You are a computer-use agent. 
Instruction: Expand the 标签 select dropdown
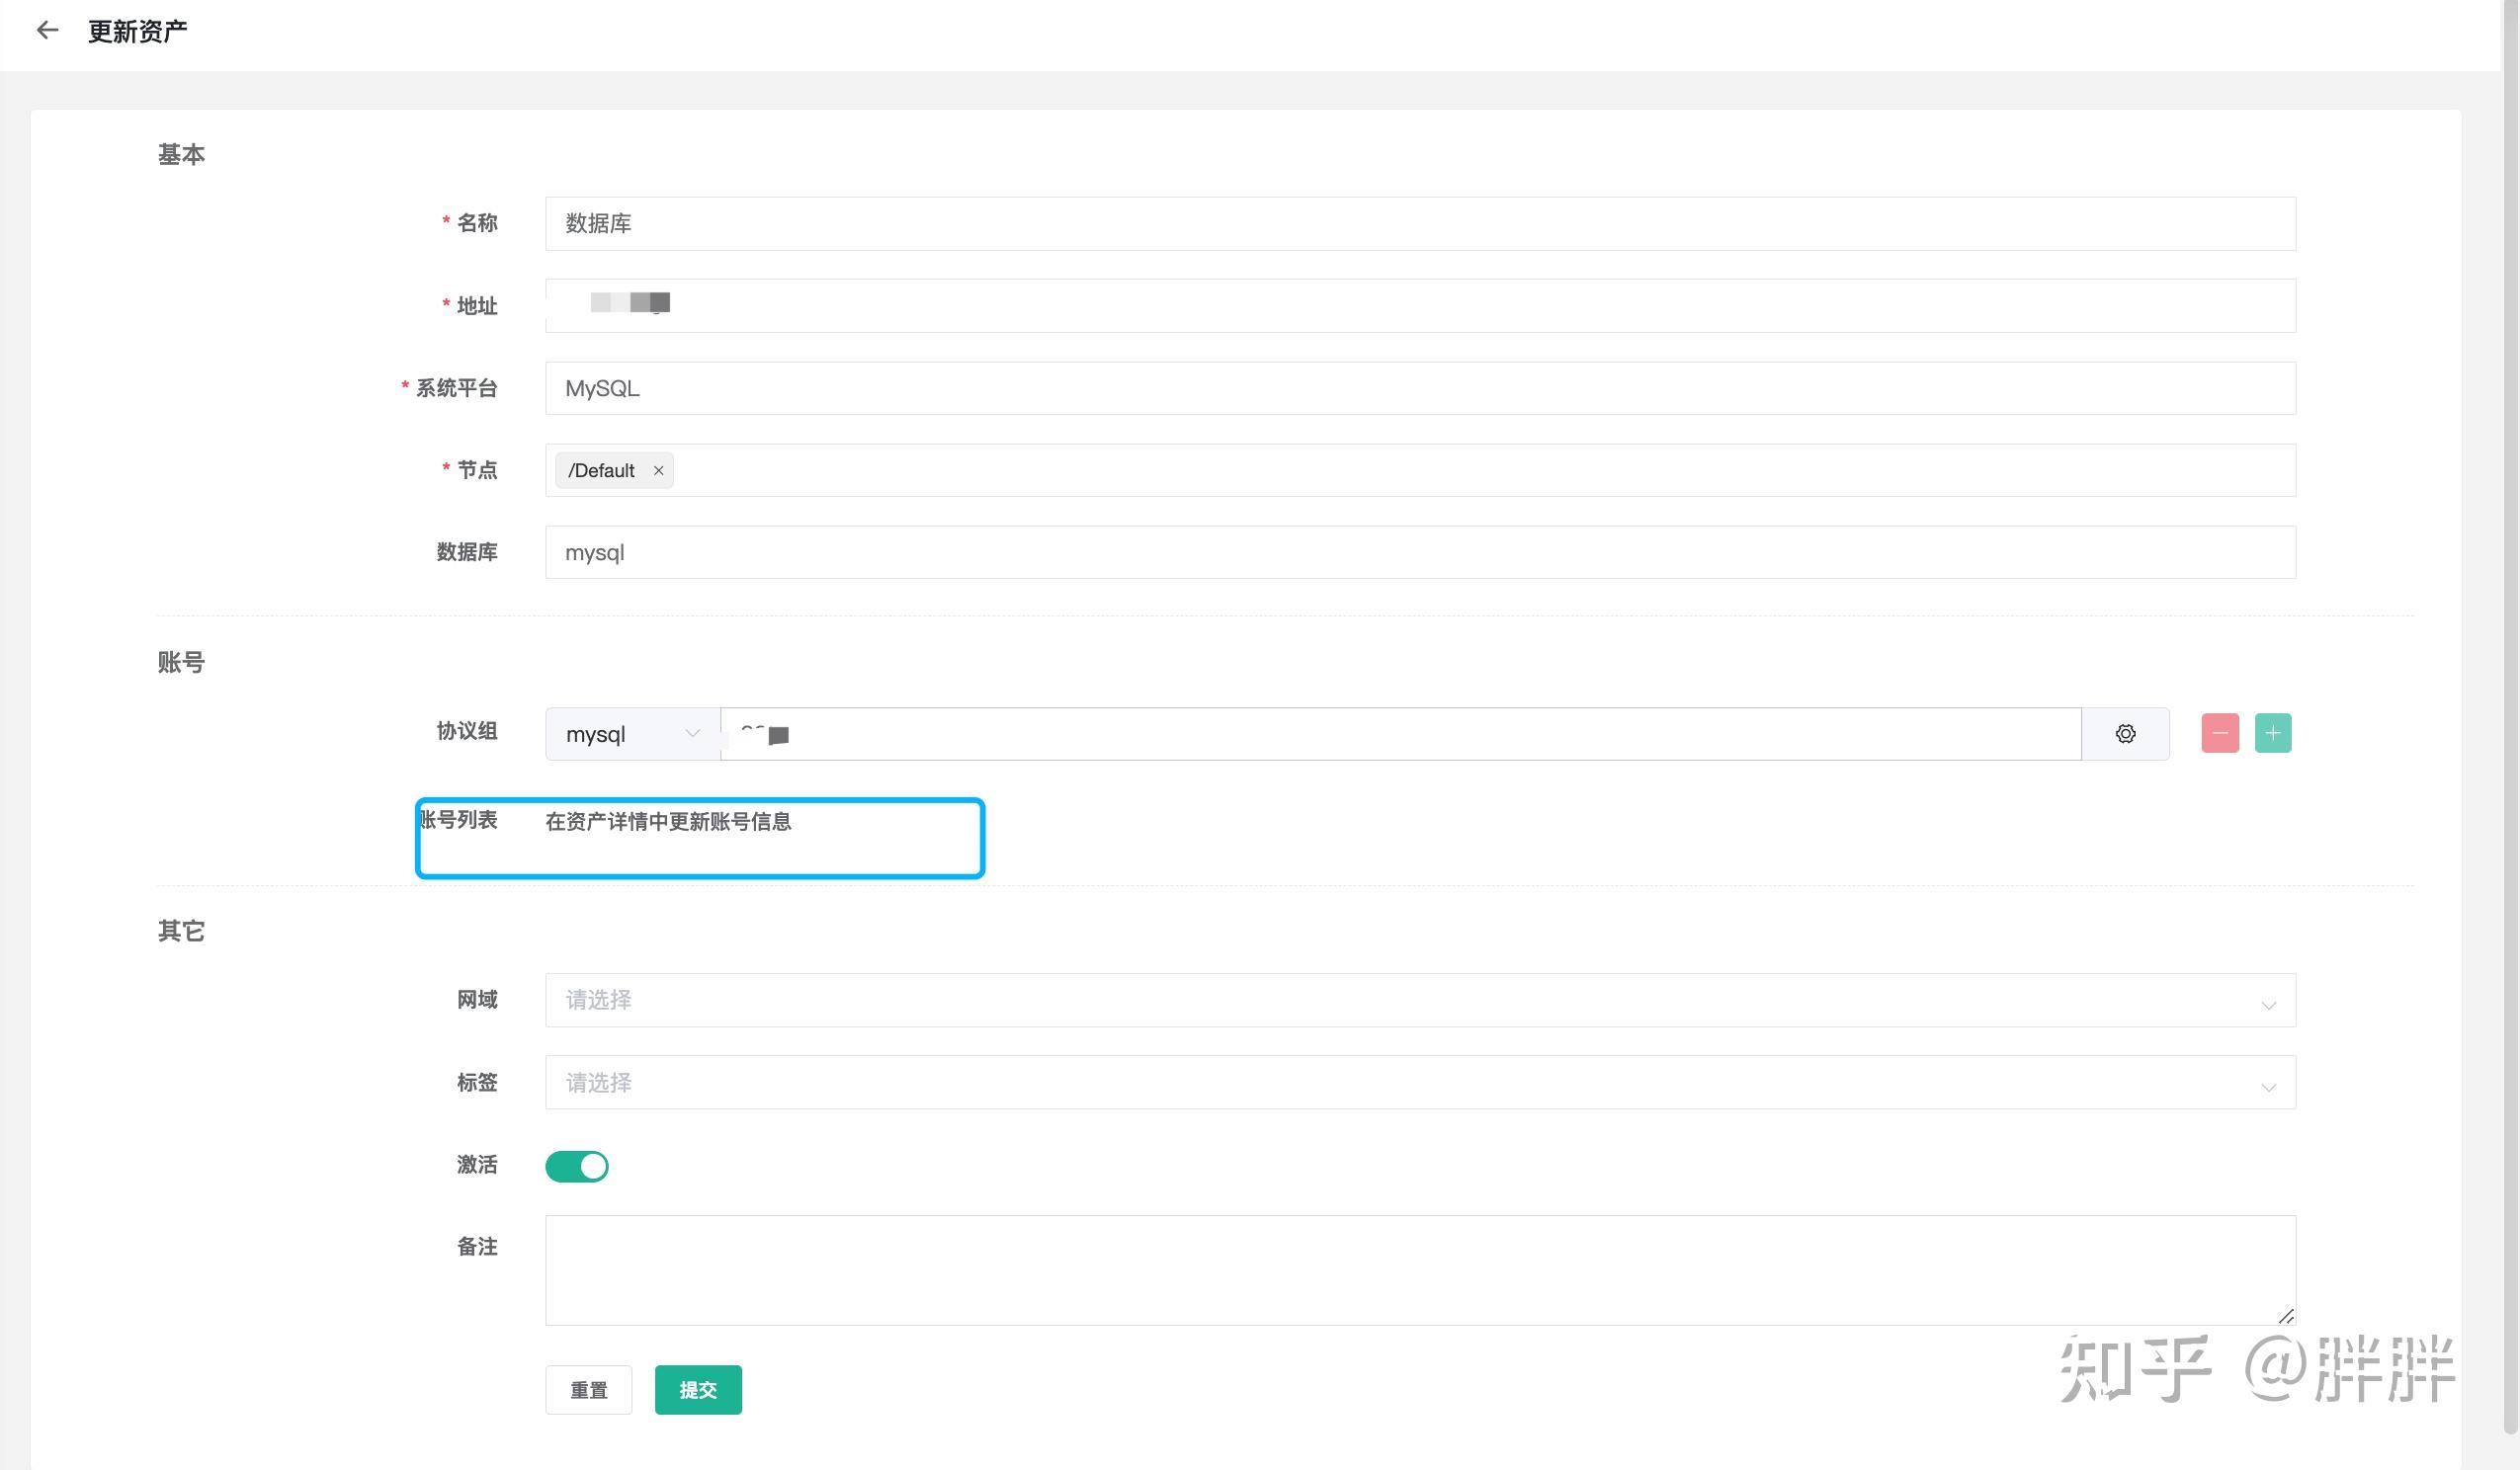tap(1420, 1082)
